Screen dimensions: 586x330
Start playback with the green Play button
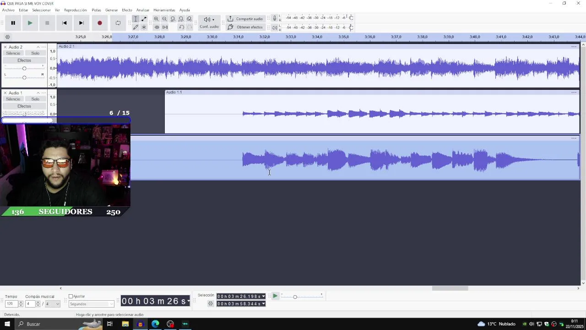tap(30, 23)
